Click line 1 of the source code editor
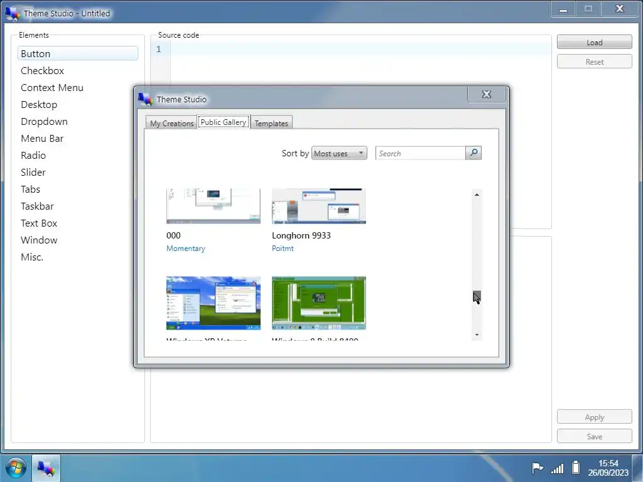The height and width of the screenshot is (482, 643). (361, 49)
